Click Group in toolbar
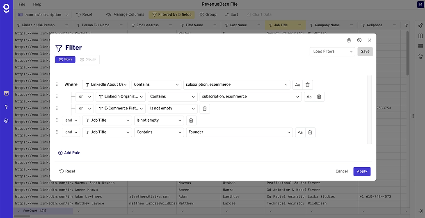This screenshot has width=425, height=218. (208, 15)
